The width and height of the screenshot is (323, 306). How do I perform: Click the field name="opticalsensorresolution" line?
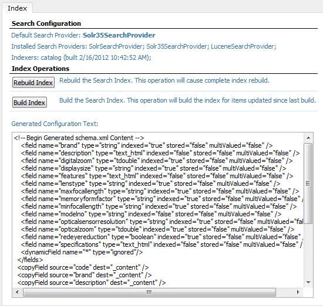click(162, 222)
